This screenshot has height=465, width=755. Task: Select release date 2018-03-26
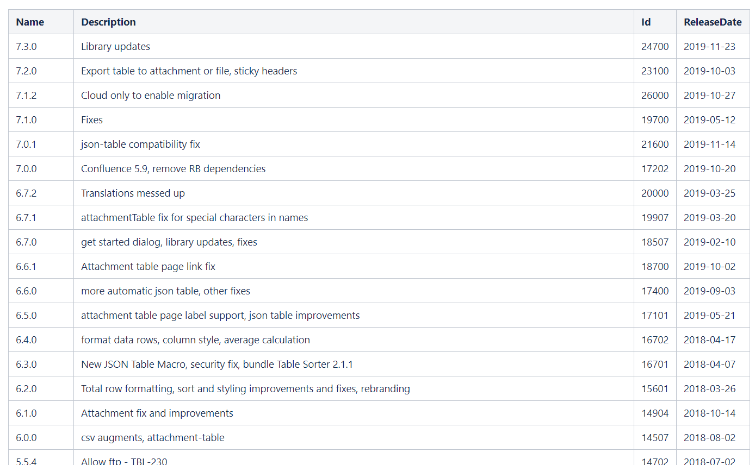[x=709, y=389]
